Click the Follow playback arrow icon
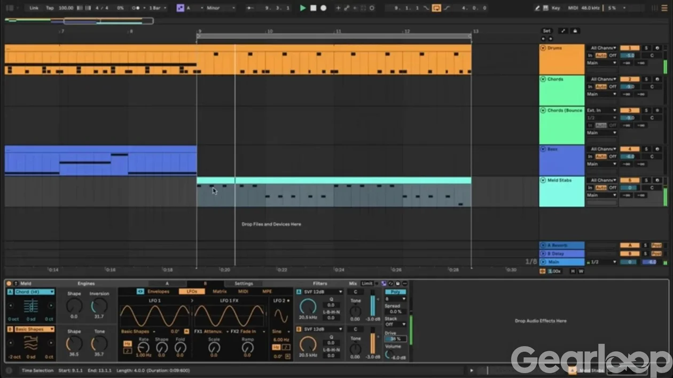This screenshot has width=673, height=378. (x=250, y=8)
